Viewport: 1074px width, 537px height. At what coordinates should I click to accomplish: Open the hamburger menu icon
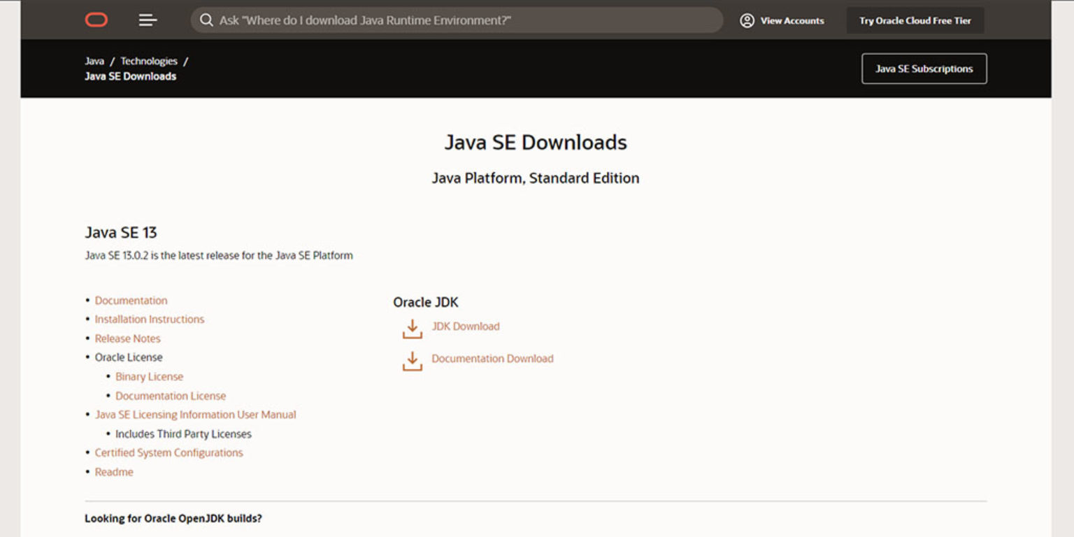pos(148,20)
